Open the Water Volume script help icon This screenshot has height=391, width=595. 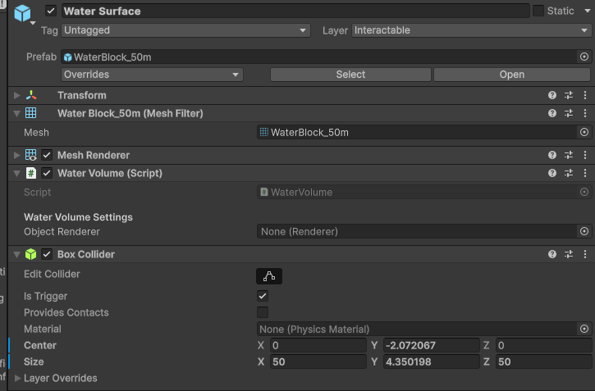pyautogui.click(x=552, y=173)
